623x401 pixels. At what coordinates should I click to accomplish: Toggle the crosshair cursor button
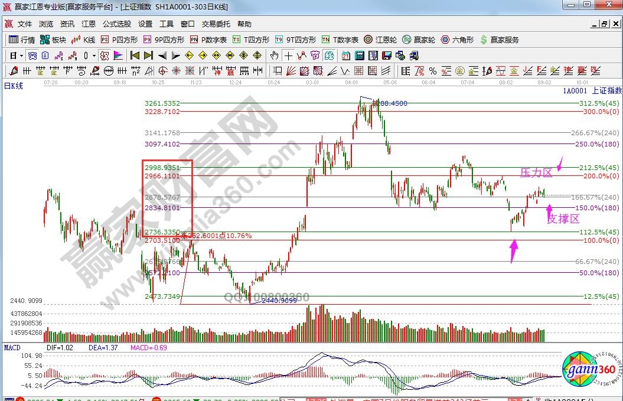pyautogui.click(x=288, y=56)
